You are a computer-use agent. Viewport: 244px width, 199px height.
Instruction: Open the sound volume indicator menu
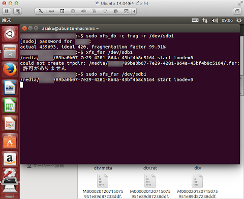(215, 20)
